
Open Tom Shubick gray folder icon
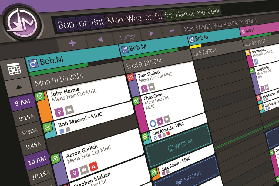[x=151, y=87]
